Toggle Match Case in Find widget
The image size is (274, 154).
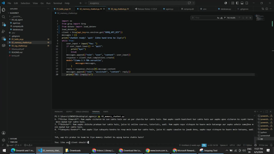[x=218, y=18]
